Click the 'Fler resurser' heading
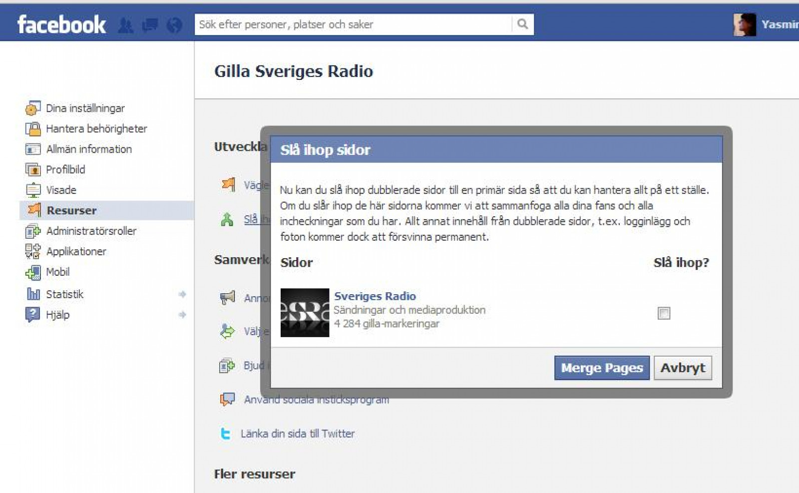Image resolution: width=799 pixels, height=493 pixels. pyautogui.click(x=255, y=474)
